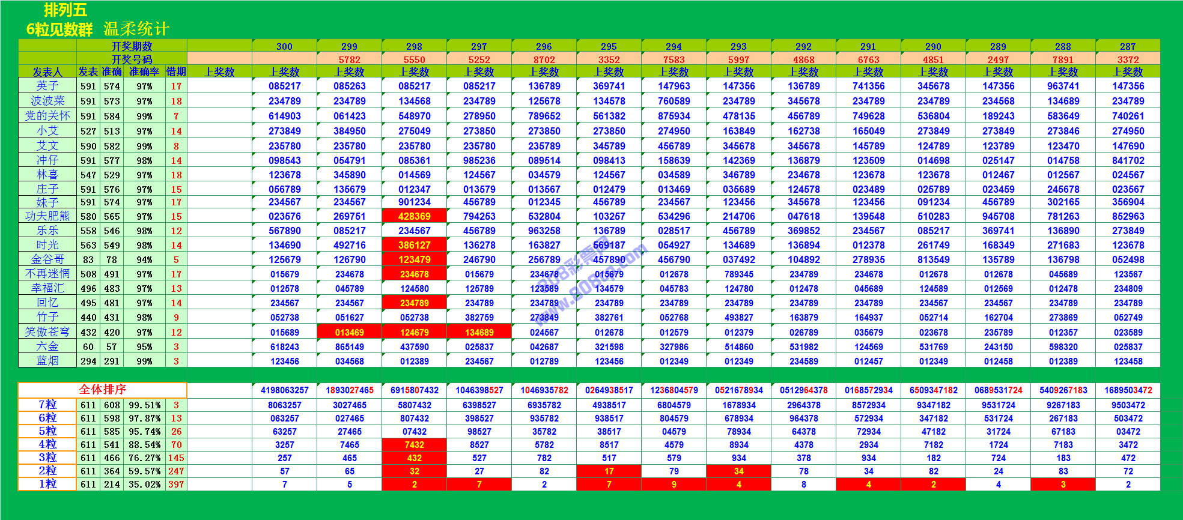Open the 英子 publisher link
This screenshot has height=520, width=1183.
click(47, 86)
